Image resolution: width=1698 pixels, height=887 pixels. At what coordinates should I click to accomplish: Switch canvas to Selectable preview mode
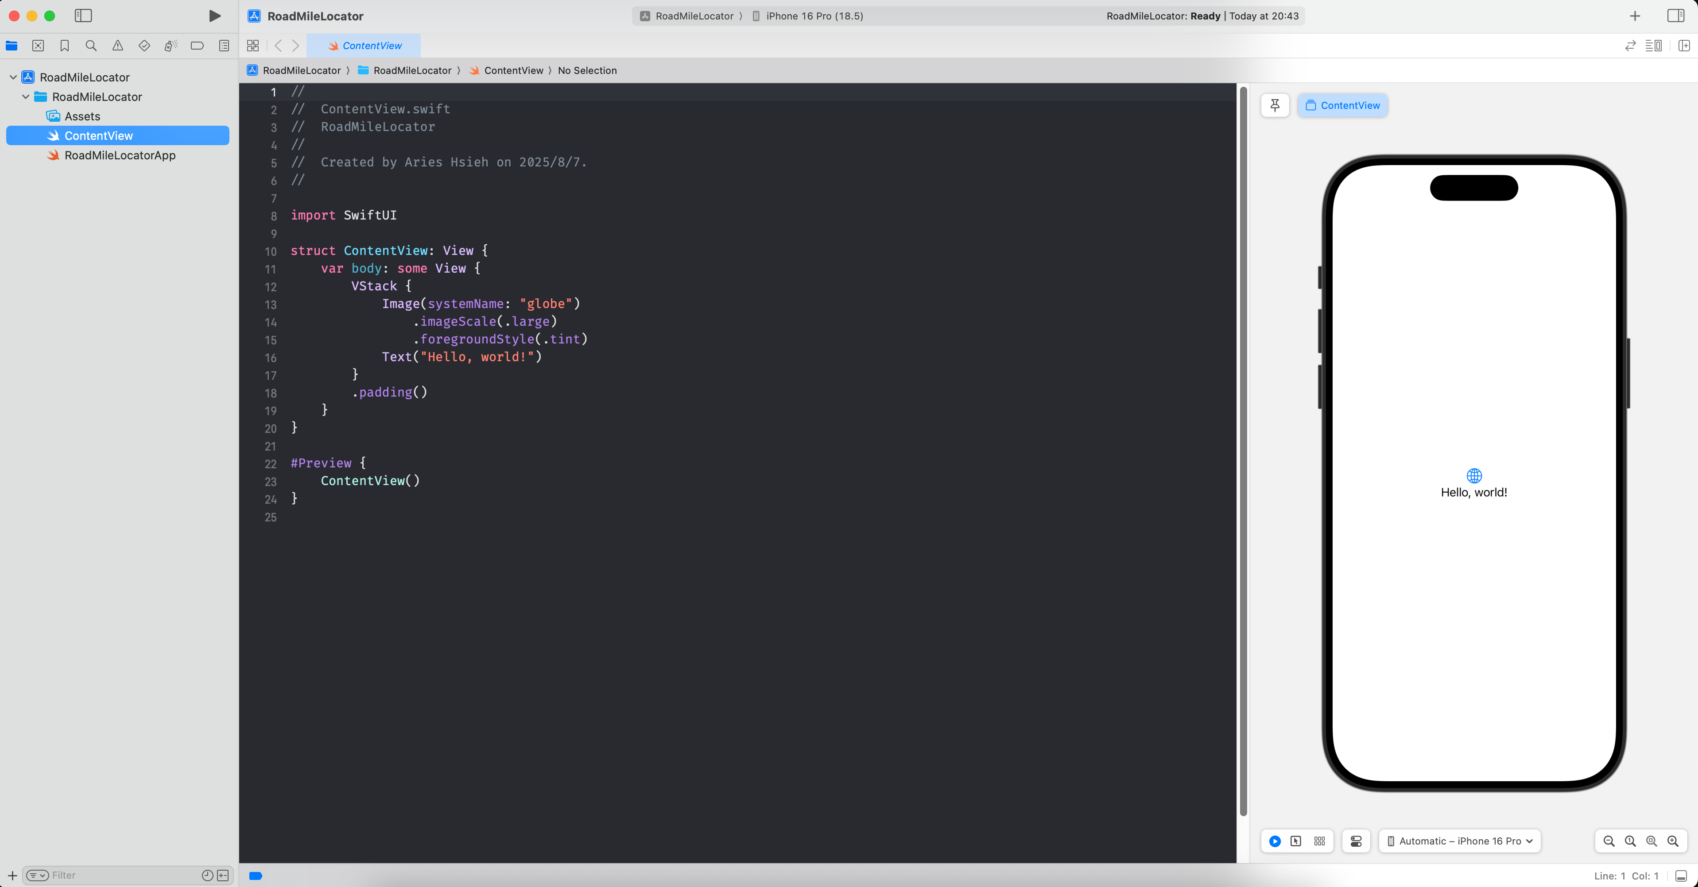(1296, 841)
